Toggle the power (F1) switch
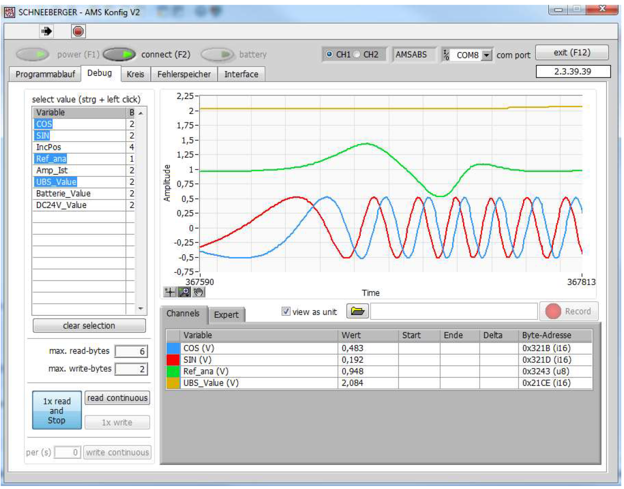The height and width of the screenshot is (489, 624). tap(32, 54)
